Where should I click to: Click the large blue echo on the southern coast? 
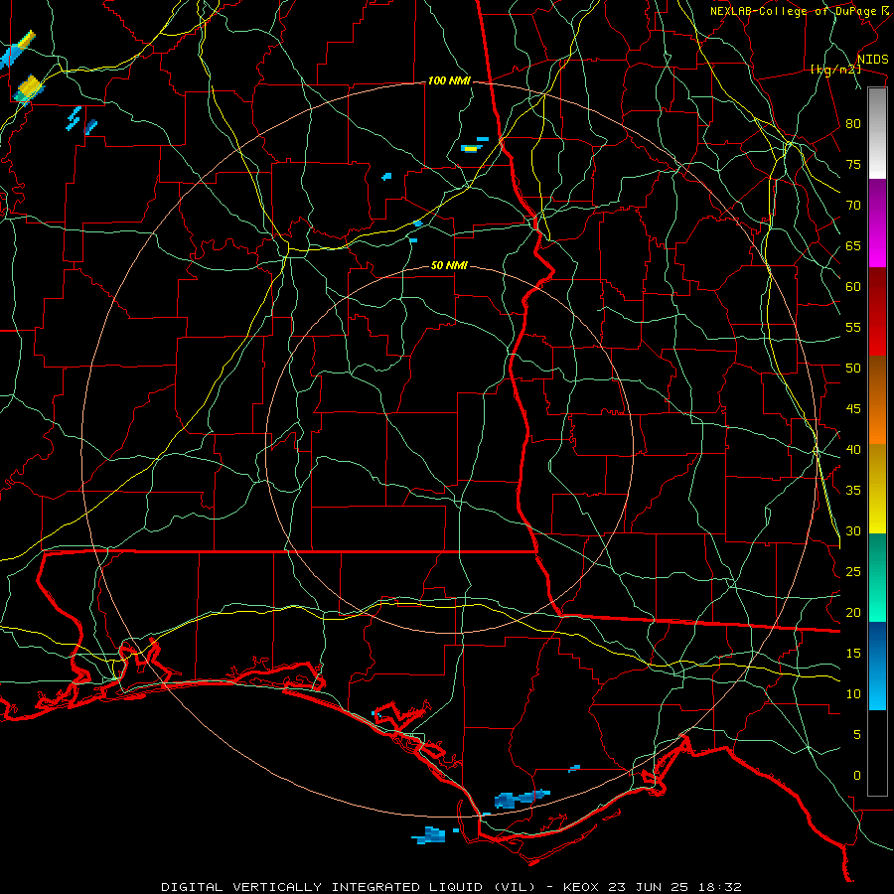521,799
